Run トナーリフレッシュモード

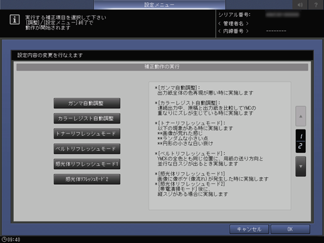87,133
